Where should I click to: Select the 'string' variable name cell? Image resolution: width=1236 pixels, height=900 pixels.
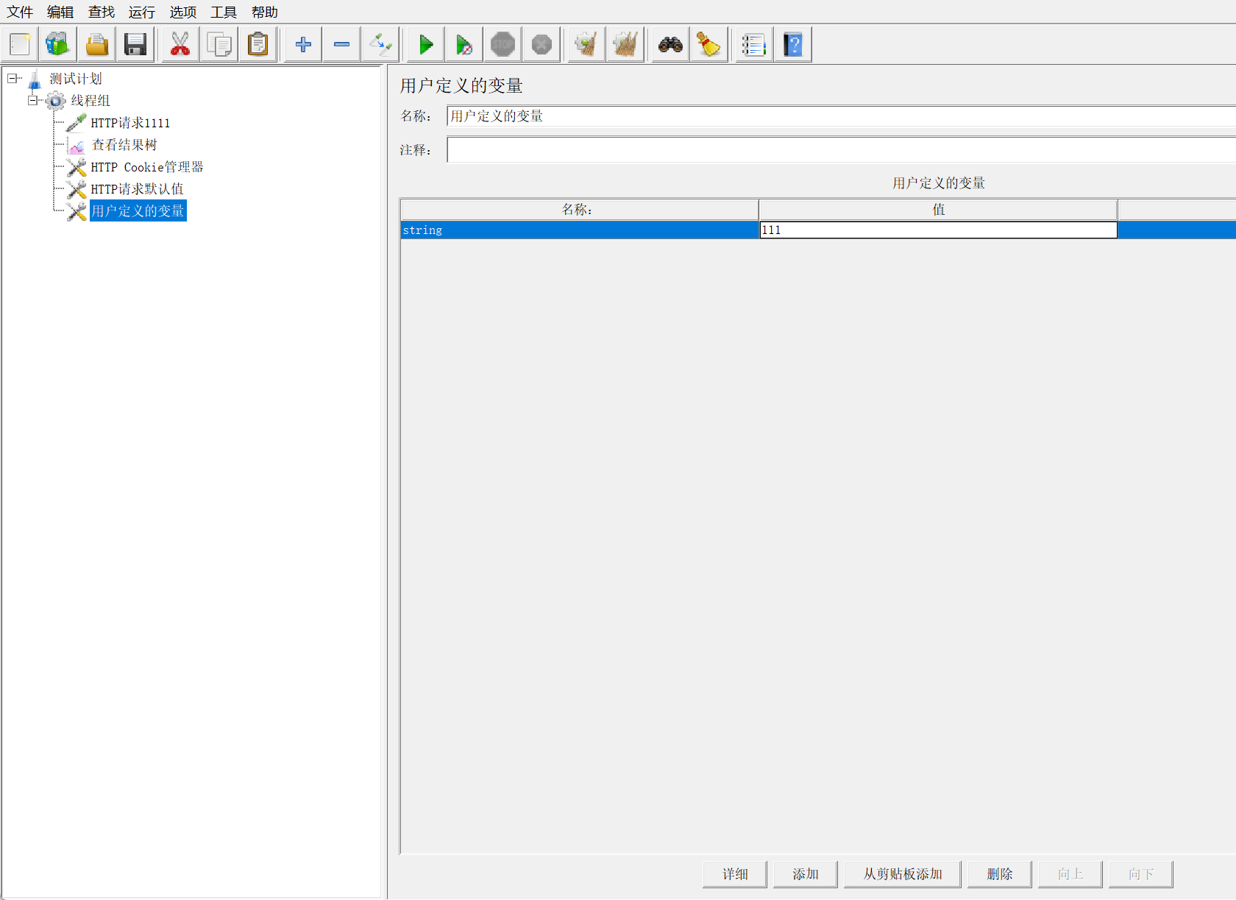(580, 230)
